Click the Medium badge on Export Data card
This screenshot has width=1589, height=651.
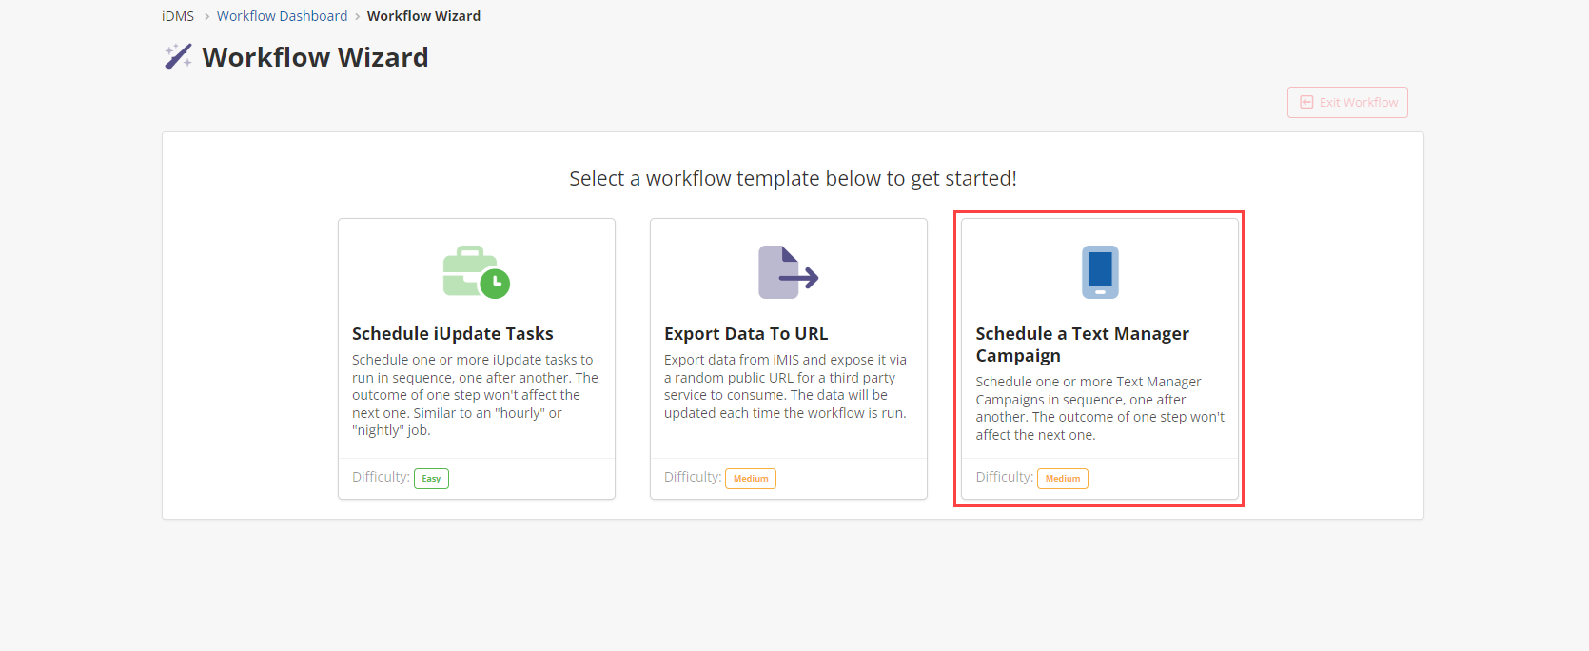click(751, 479)
